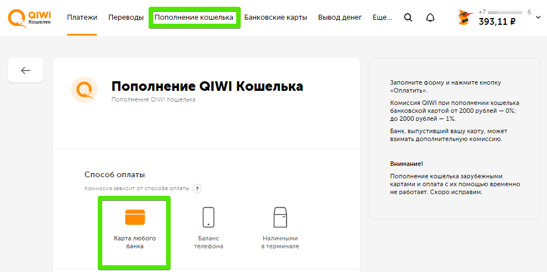Select Баланс телефона payment method

[209, 228]
